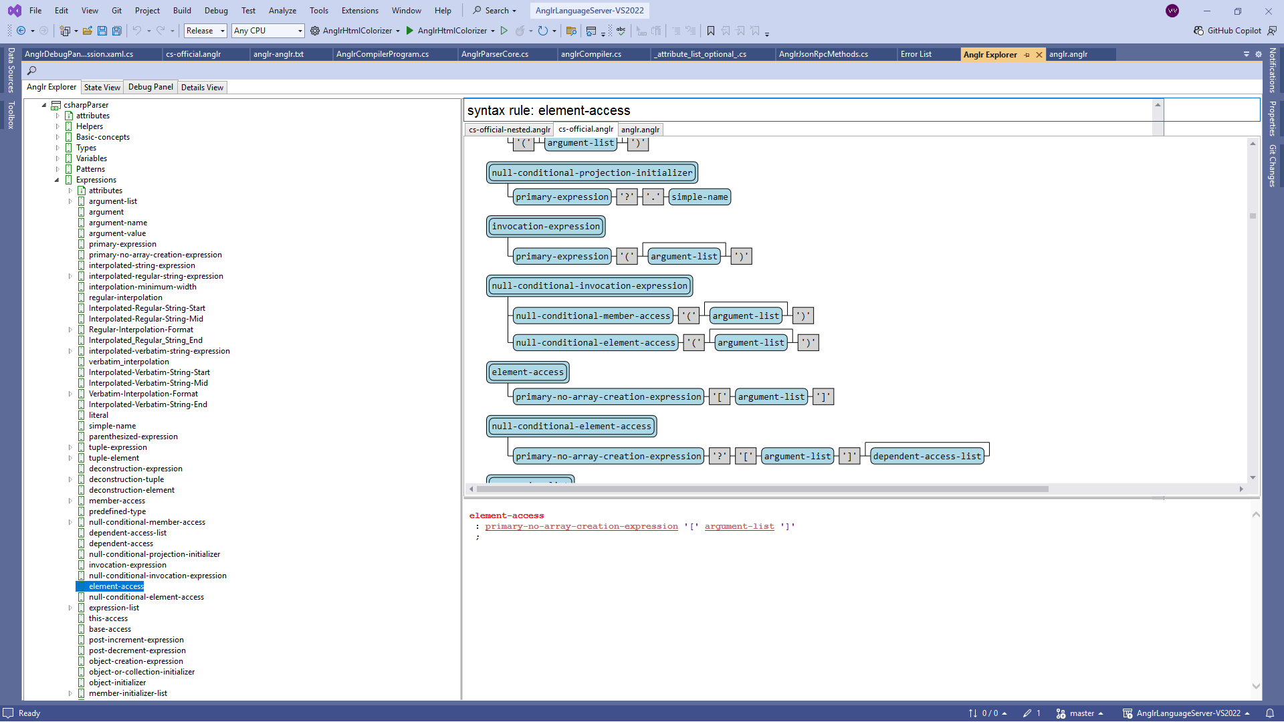Expand the Patterns tree node
The height and width of the screenshot is (722, 1284).
(57, 169)
